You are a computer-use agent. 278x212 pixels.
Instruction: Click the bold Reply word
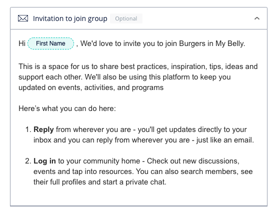43,129
